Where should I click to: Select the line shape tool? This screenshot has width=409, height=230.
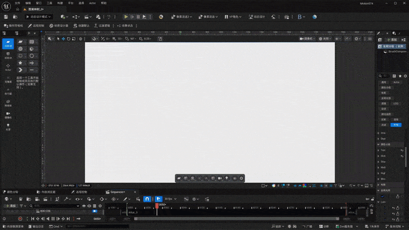point(32,70)
